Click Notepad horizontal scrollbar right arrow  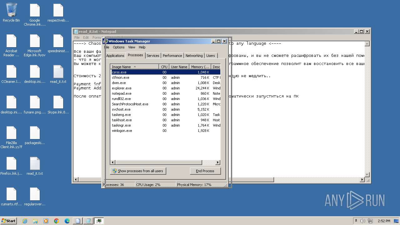point(362,180)
